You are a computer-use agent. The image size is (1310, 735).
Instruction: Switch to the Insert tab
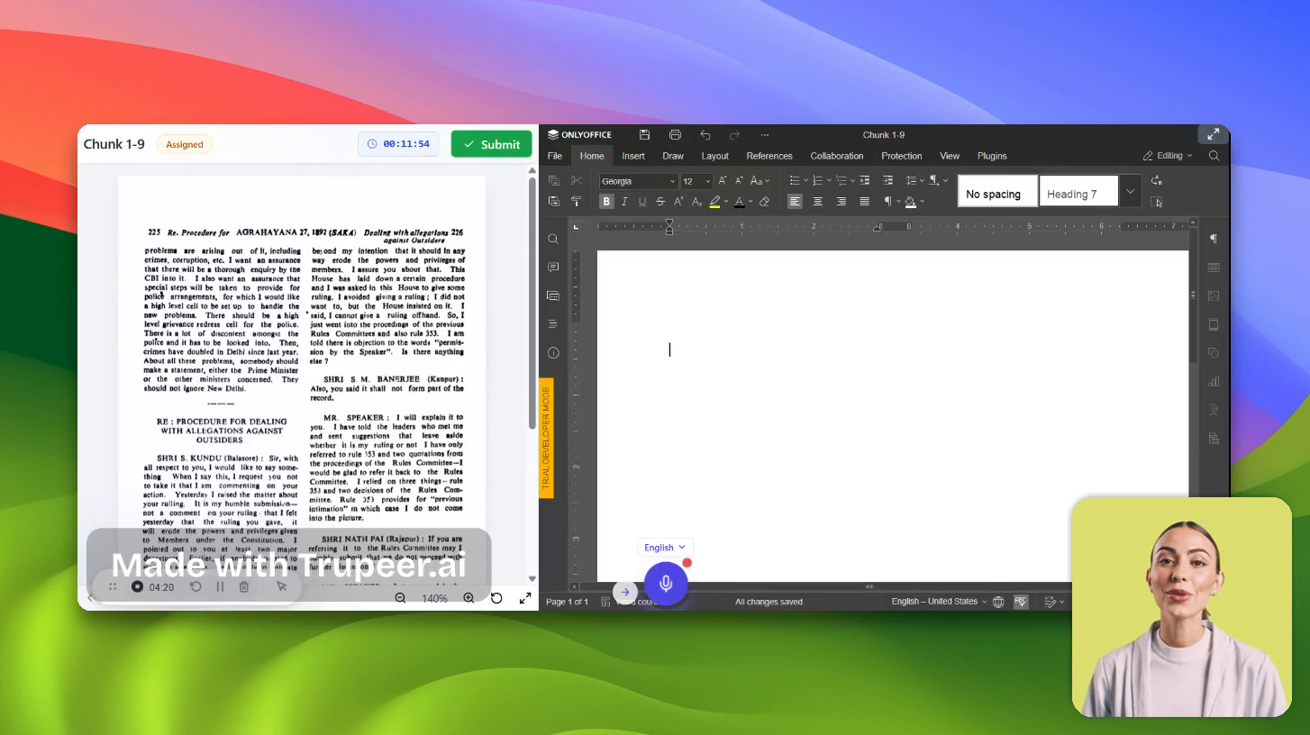(x=633, y=156)
